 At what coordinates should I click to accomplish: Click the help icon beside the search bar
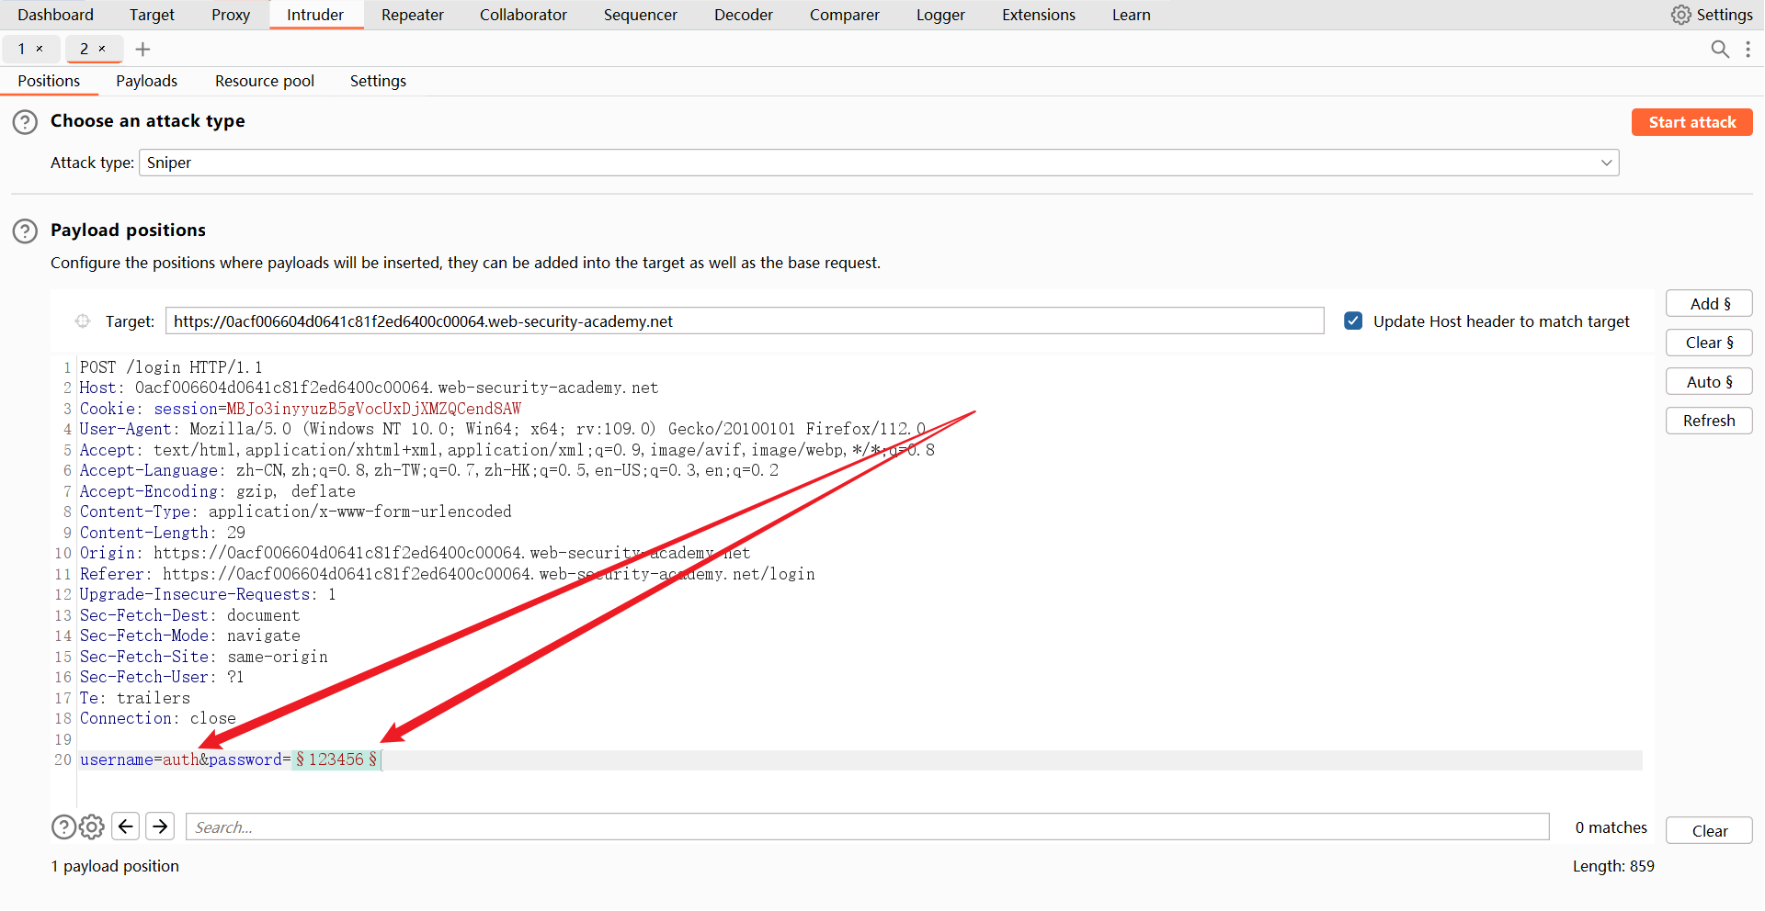pos(63,827)
